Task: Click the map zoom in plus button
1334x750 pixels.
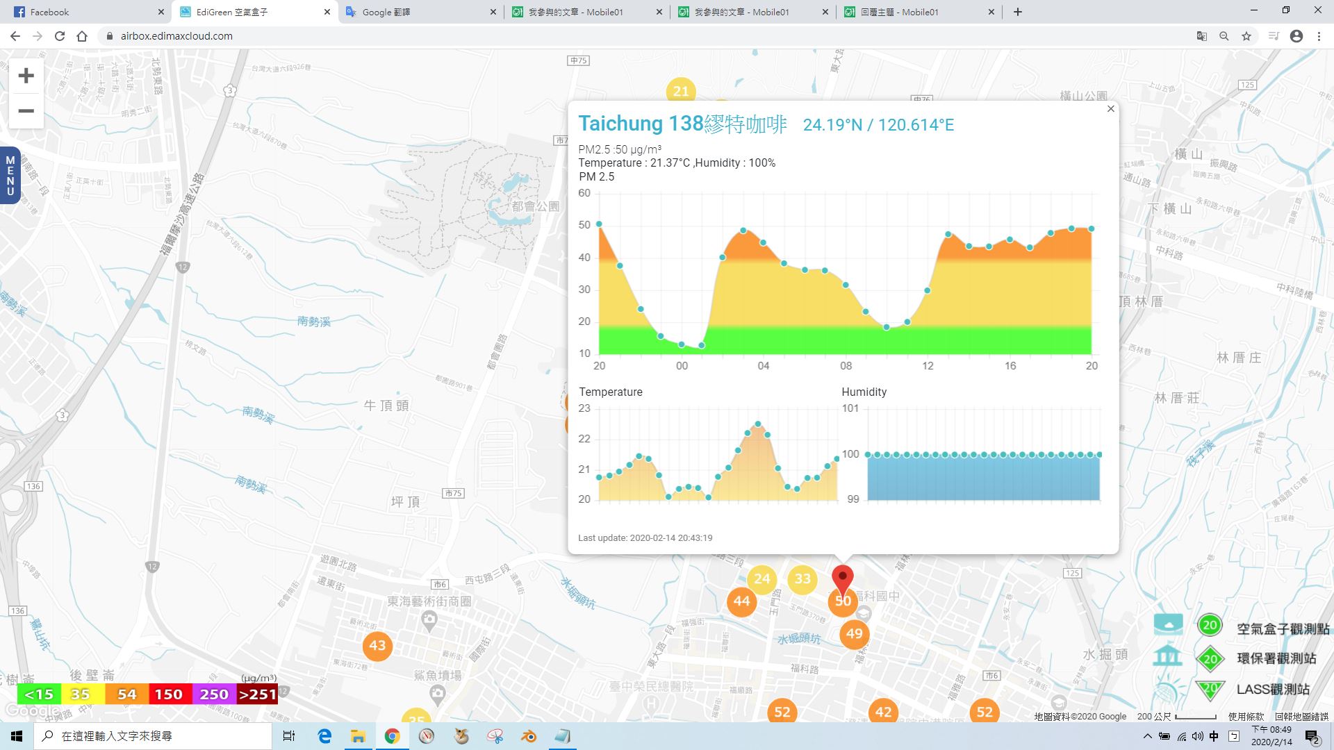Action: click(x=26, y=76)
